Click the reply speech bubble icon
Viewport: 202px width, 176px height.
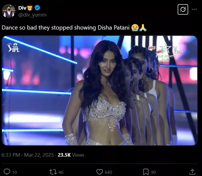7,172
